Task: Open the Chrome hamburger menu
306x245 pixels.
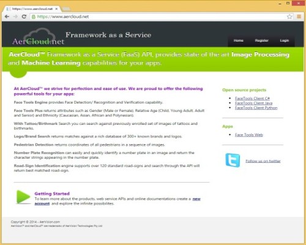Action: point(299,17)
